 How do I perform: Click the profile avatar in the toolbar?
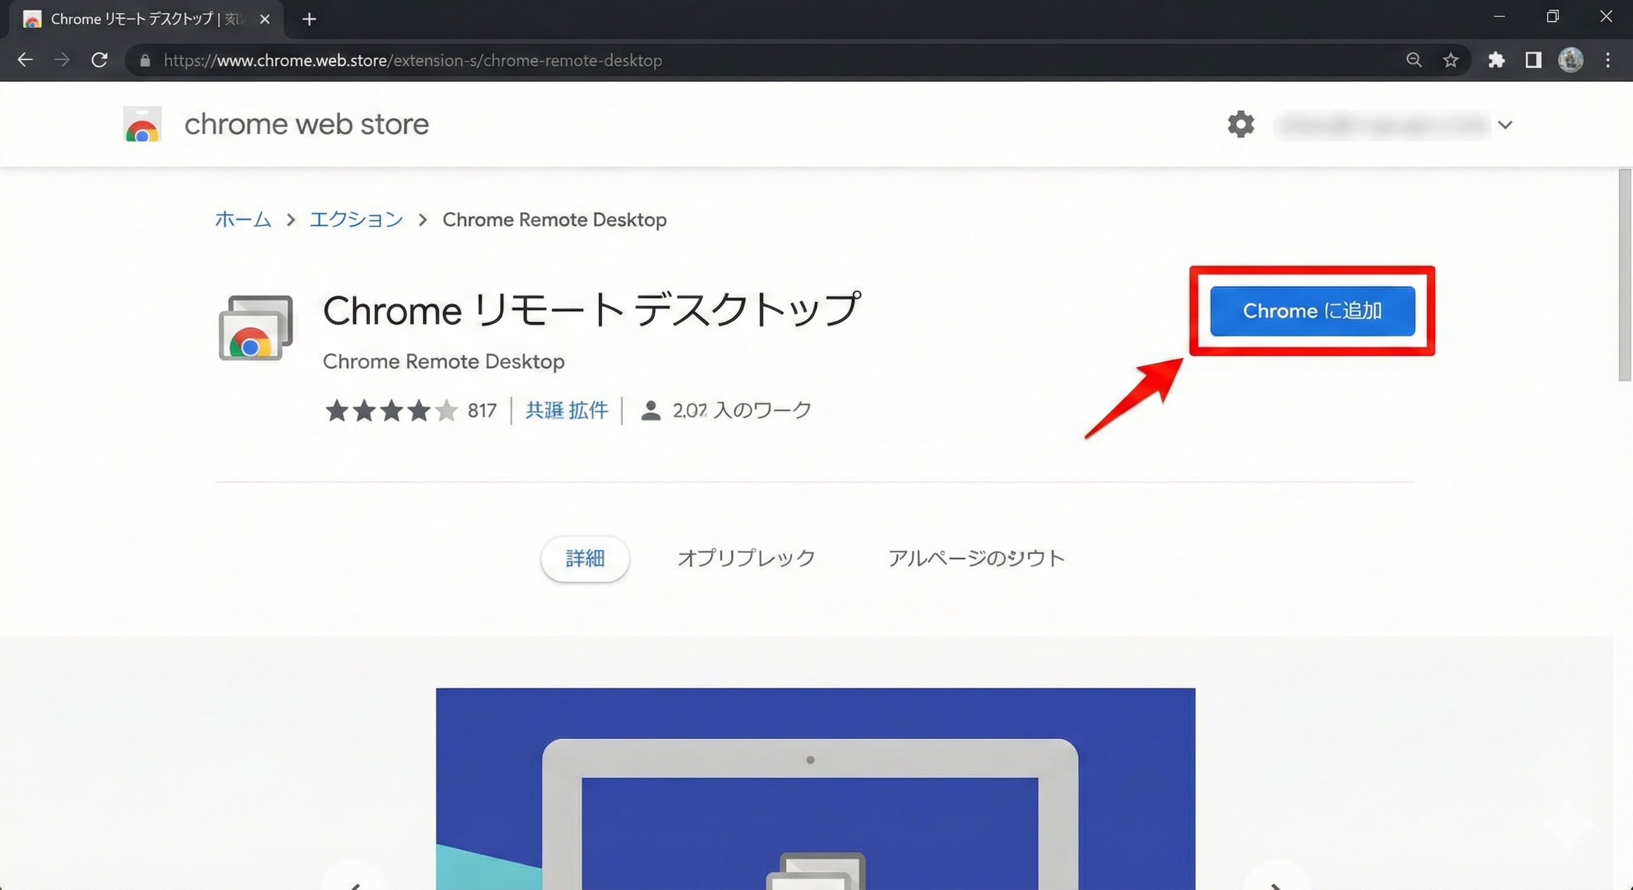point(1572,60)
